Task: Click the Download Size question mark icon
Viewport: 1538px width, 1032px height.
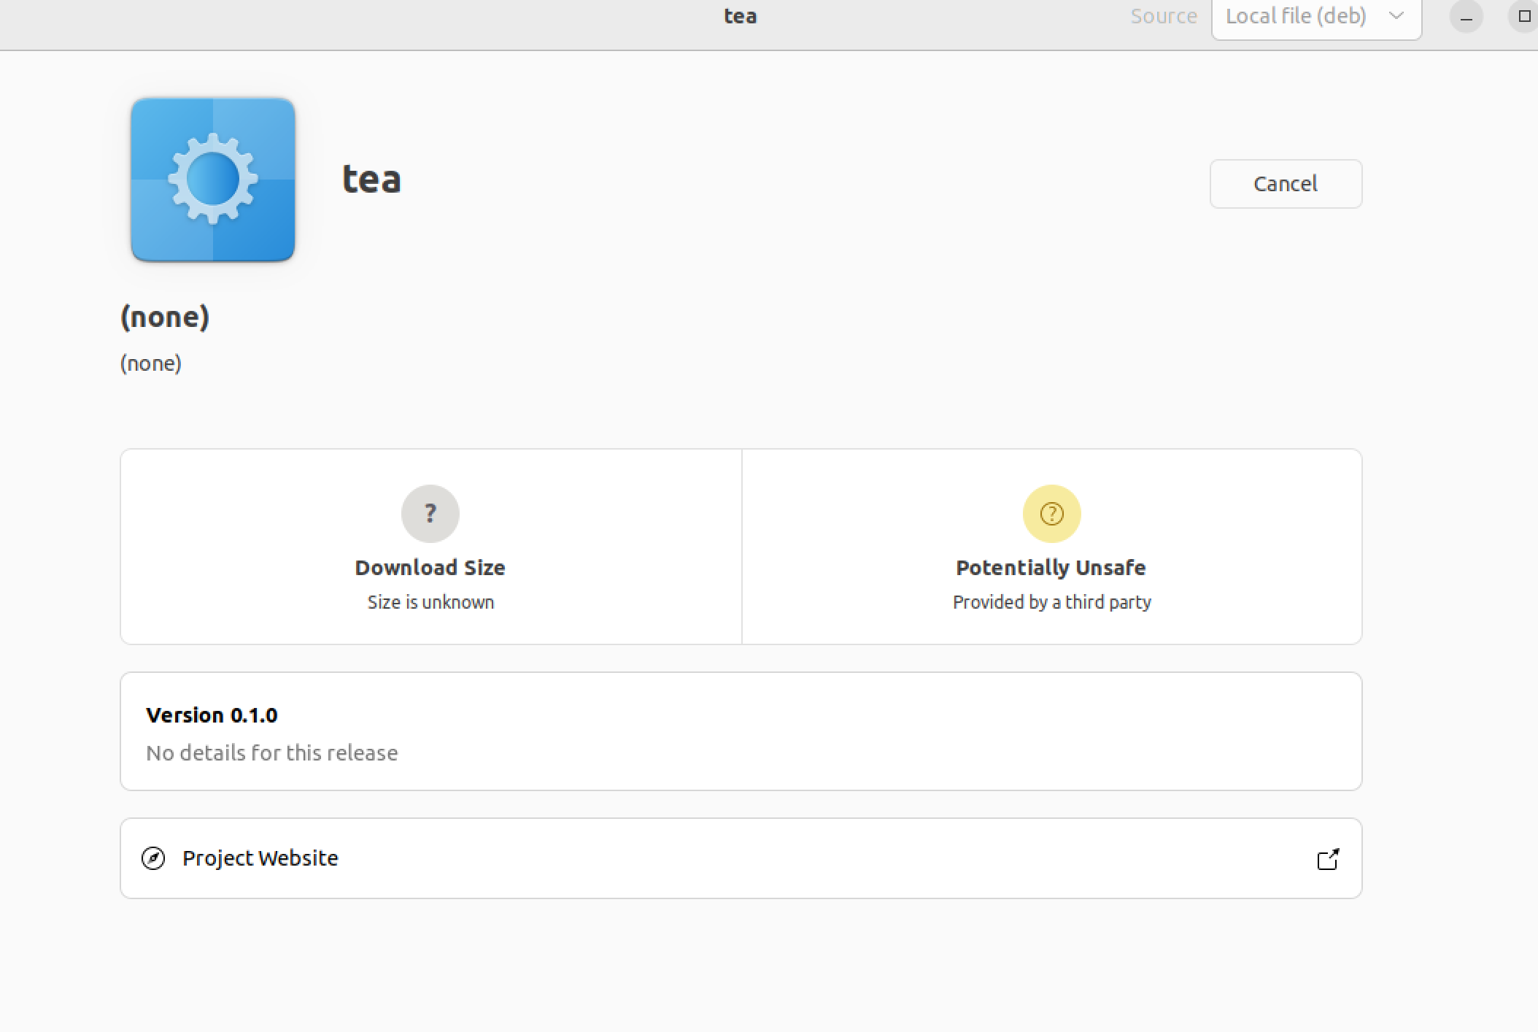Action: point(430,513)
